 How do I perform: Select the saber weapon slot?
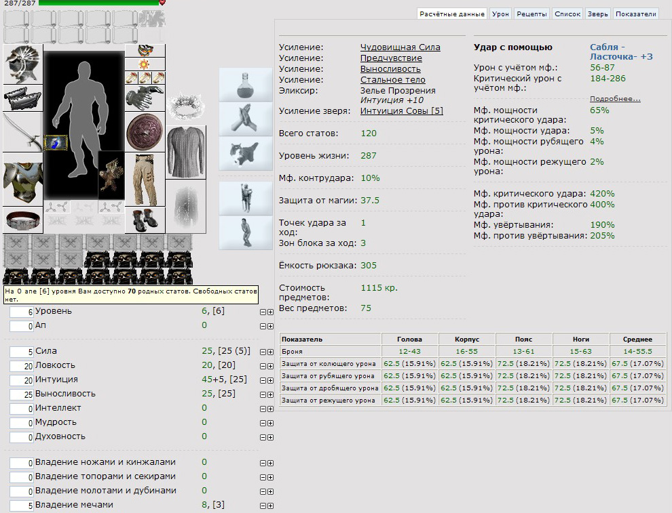click(x=23, y=132)
